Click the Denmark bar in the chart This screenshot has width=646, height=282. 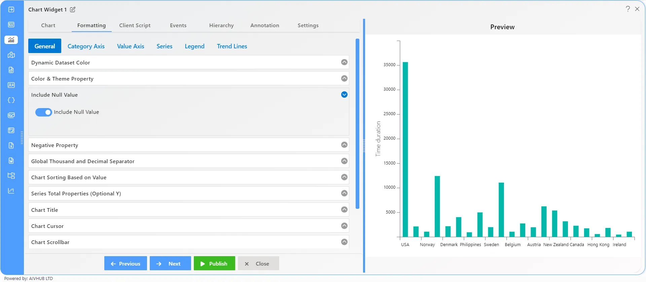coord(448,232)
